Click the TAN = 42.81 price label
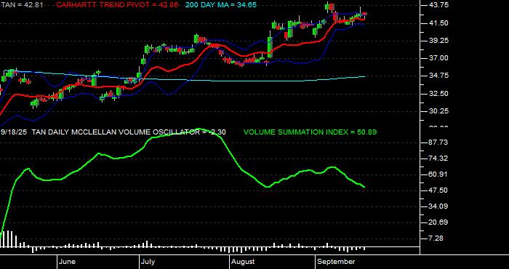Viewport: 509px width, 269px height. pyautogui.click(x=23, y=5)
